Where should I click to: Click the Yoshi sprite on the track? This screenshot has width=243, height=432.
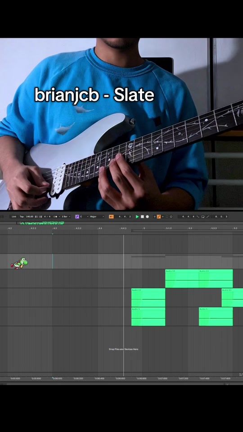19,263
